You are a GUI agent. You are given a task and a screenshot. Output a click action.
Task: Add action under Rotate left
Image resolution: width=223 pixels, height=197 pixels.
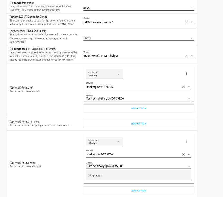(x=139, y=108)
